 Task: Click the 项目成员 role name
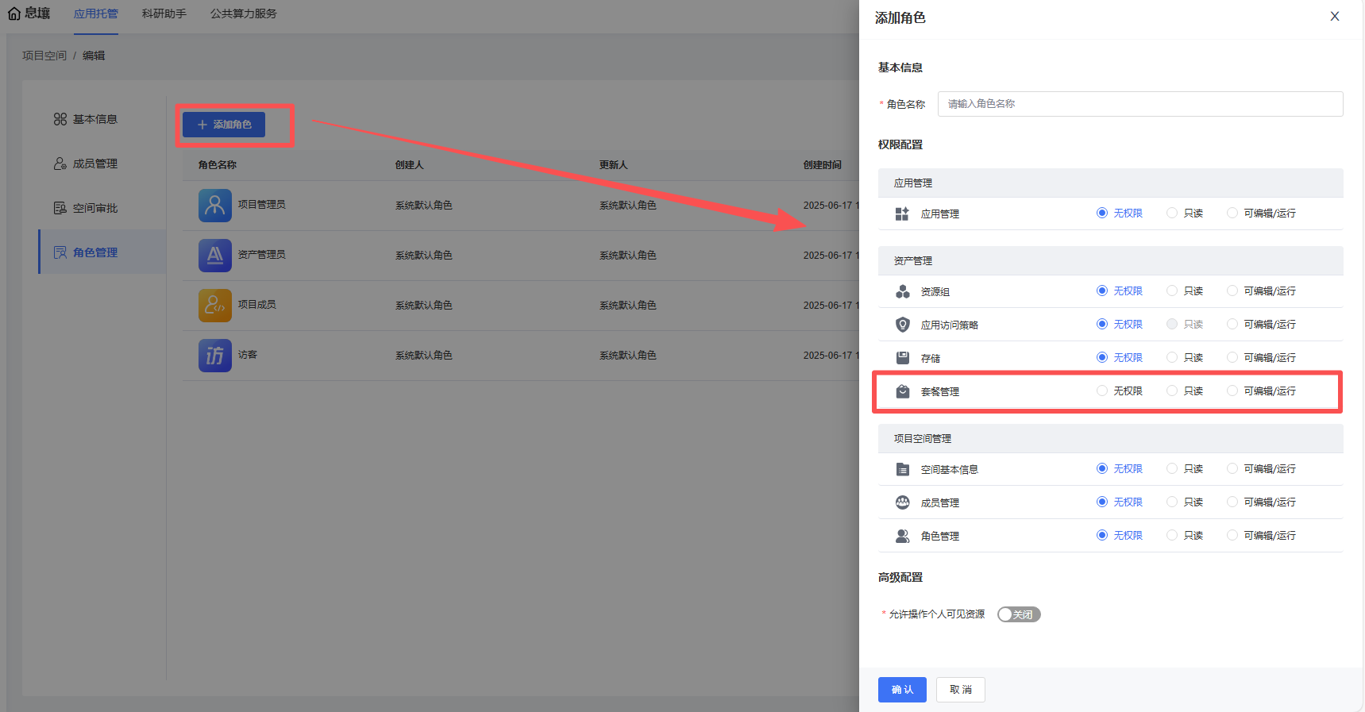pyautogui.click(x=257, y=305)
